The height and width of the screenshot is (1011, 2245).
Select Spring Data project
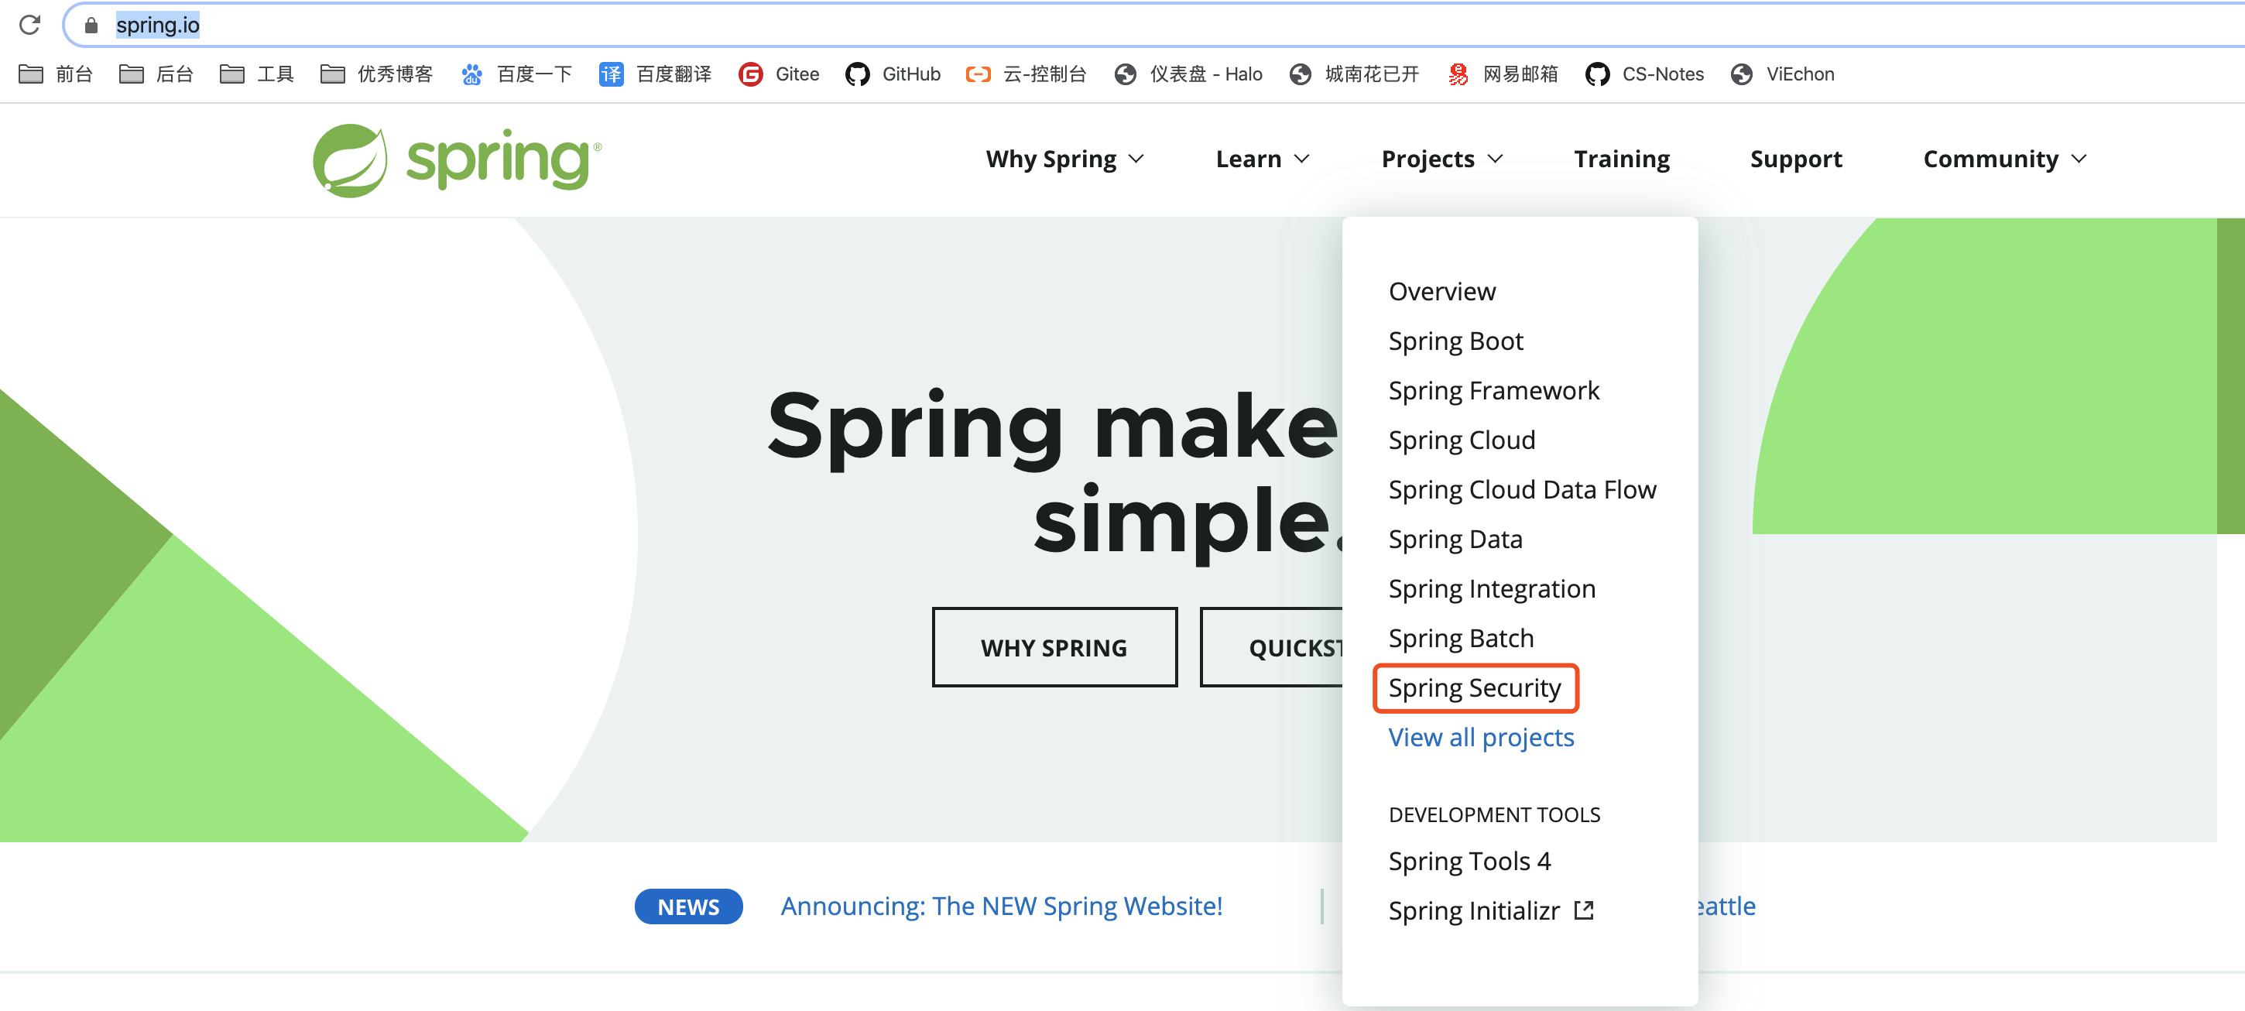coord(1455,540)
